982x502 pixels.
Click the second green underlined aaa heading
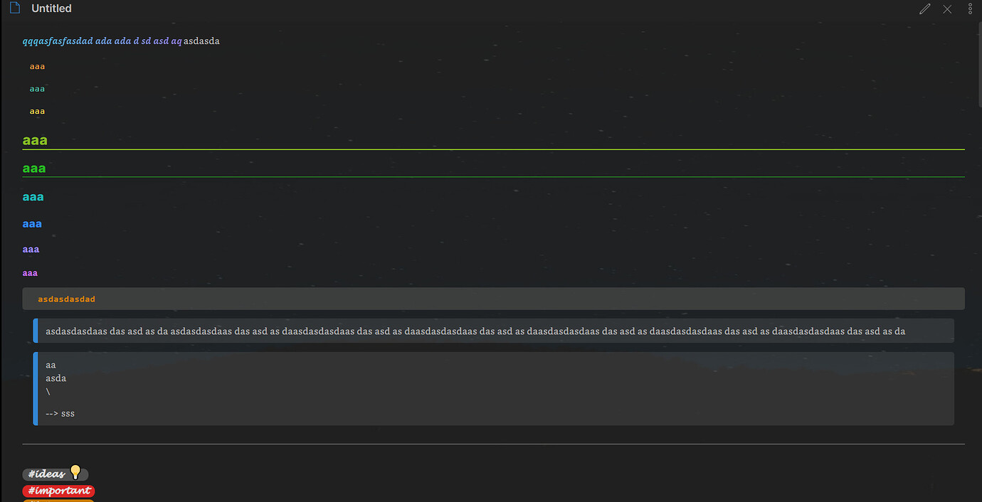(34, 169)
